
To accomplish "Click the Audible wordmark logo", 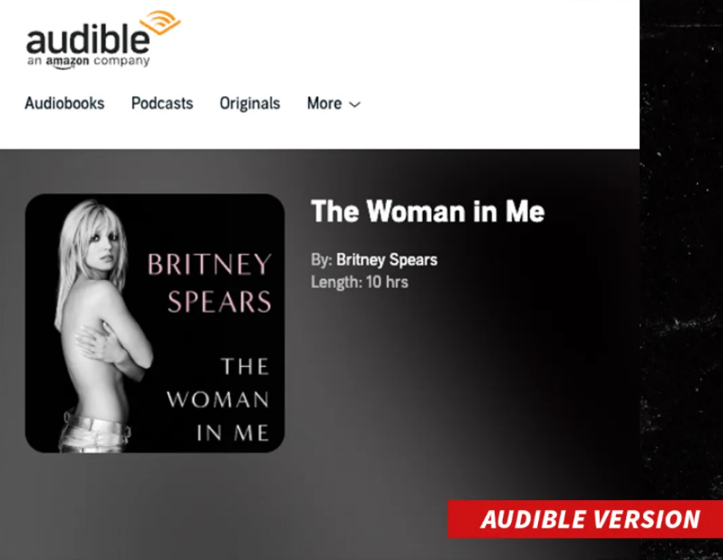I will click(88, 39).
